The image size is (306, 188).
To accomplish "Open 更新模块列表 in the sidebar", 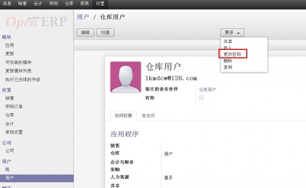I will (18, 71).
